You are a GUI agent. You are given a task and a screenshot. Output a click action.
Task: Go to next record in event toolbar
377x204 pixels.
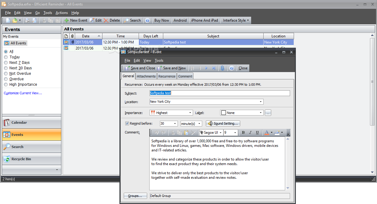[x=207, y=68]
